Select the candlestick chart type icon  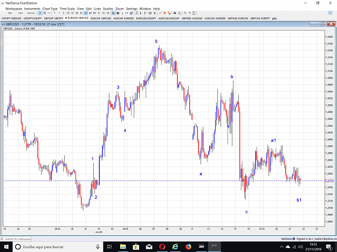tap(40, 13)
